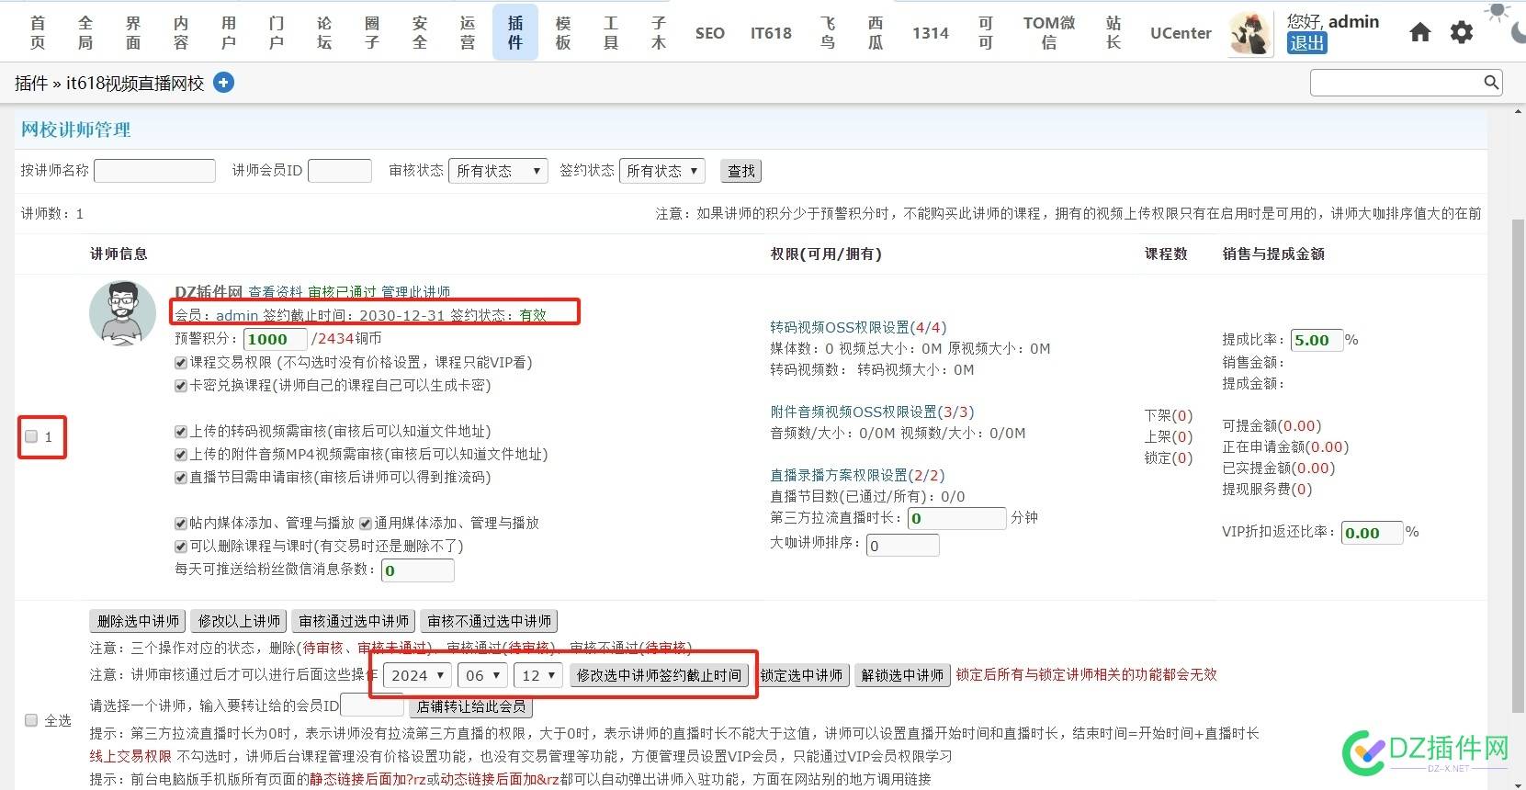Toggle 帖内媒体添加、管理与播放 checkbox
Image resolution: width=1526 pixels, height=790 pixels.
181,524
